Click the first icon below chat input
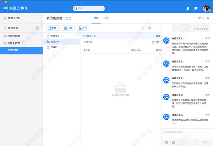 [166, 142]
